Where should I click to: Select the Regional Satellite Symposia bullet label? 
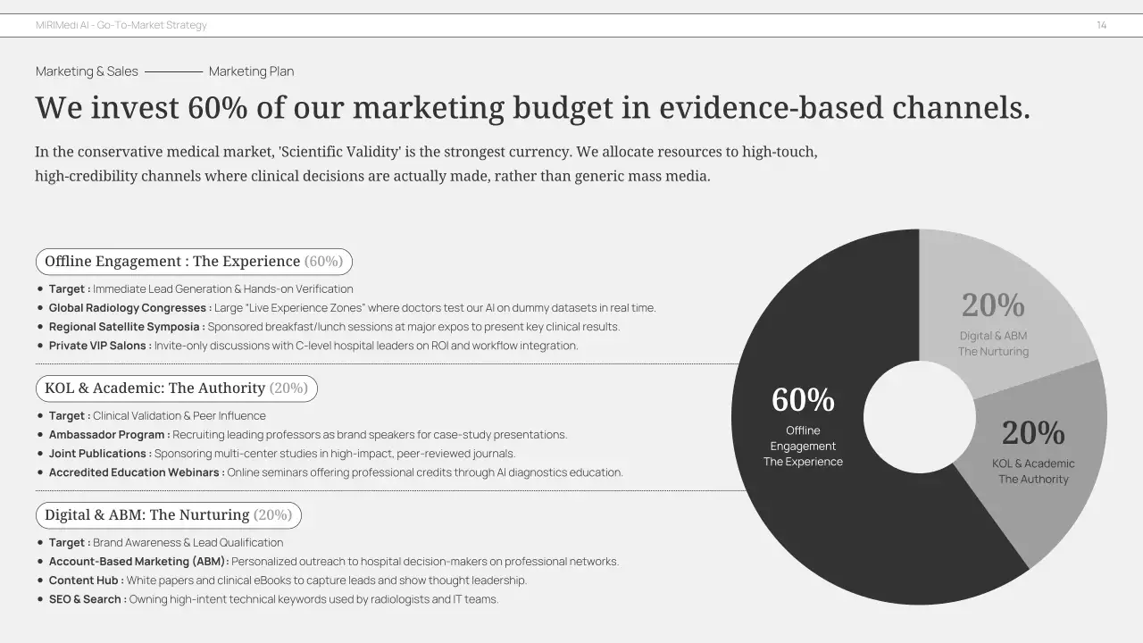126,327
